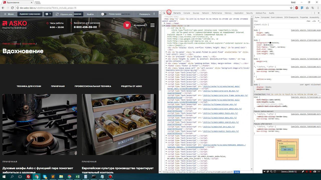This screenshot has height=180, width=321.
Task: Toggle the .cls class editor
Action: click(x=314, y=21)
